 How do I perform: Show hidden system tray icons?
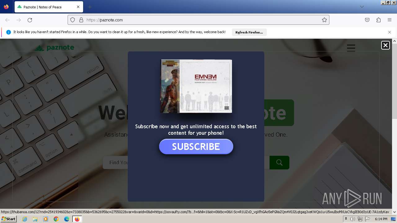tap(346, 219)
